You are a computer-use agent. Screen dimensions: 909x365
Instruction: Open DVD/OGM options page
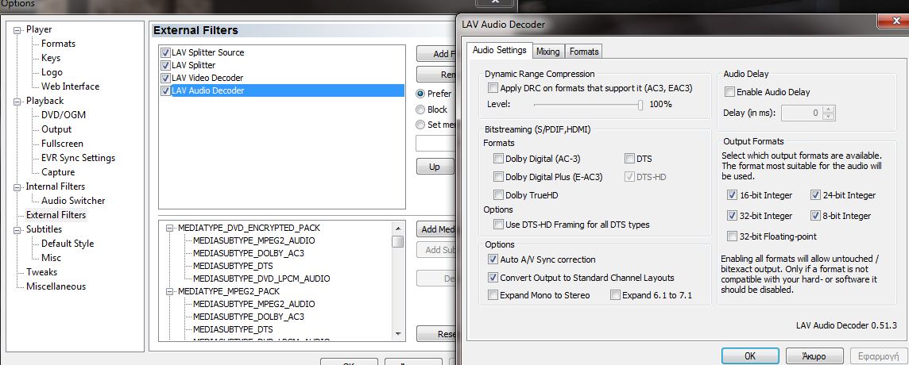pos(64,115)
